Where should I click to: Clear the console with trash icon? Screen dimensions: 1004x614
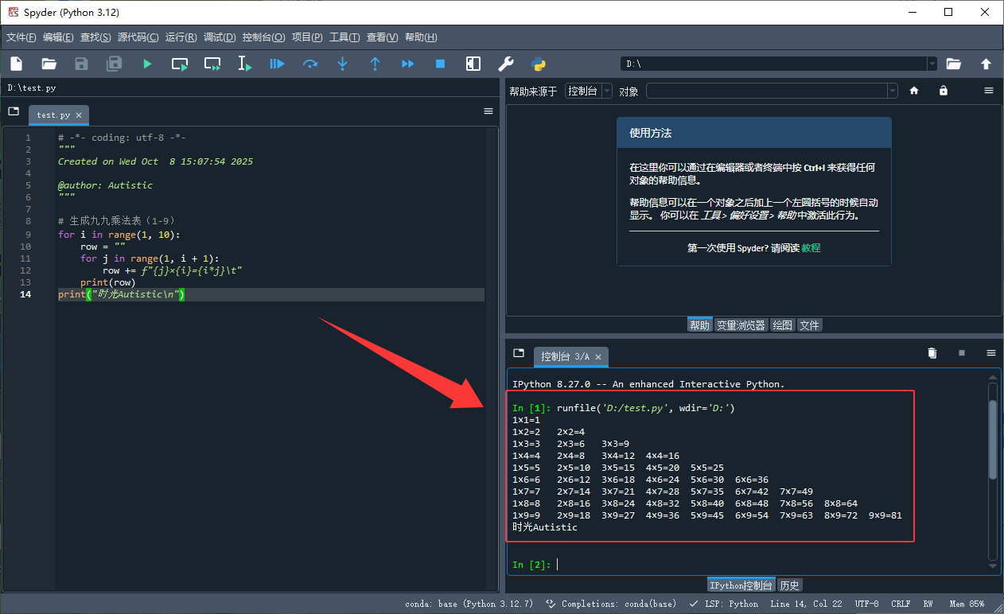pos(932,352)
